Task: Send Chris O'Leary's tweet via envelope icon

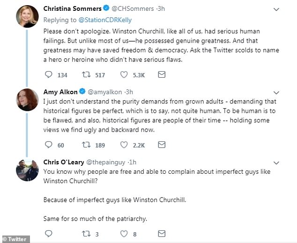Action: point(161,233)
